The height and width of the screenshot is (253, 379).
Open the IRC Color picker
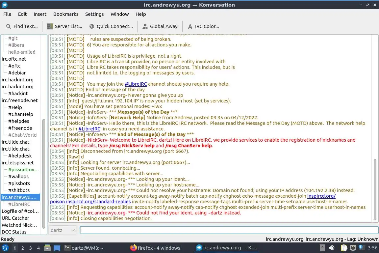pyautogui.click(x=204, y=26)
